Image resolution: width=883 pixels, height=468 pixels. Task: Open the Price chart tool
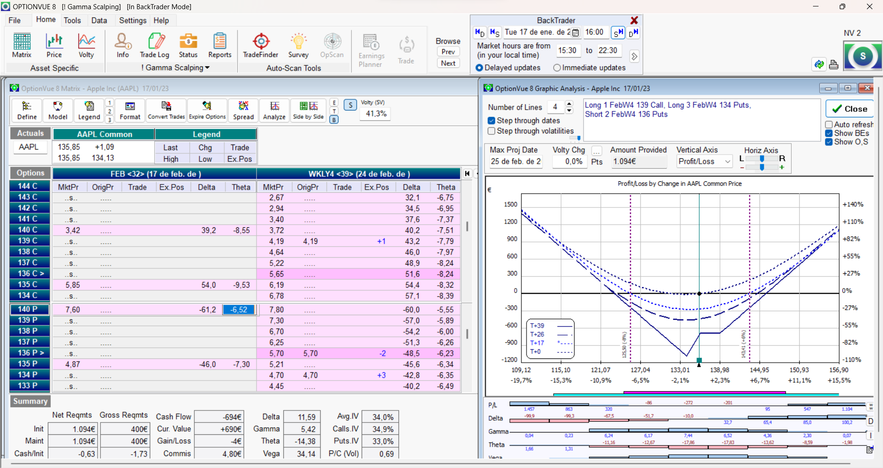tap(54, 46)
